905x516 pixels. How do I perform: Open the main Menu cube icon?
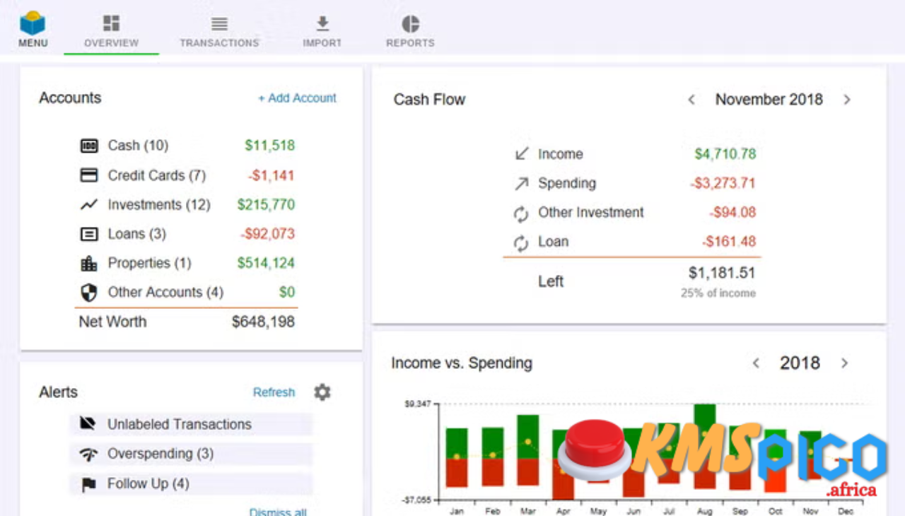33,24
